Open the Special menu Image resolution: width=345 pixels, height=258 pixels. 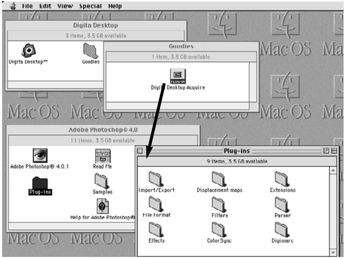(x=90, y=6)
